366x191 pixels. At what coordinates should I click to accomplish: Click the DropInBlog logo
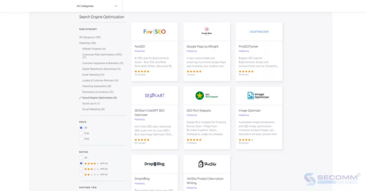154,164
